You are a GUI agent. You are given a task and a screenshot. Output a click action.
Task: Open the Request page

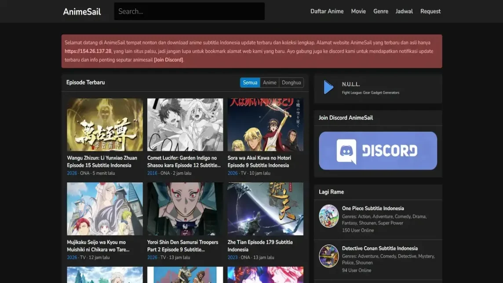pos(430,11)
